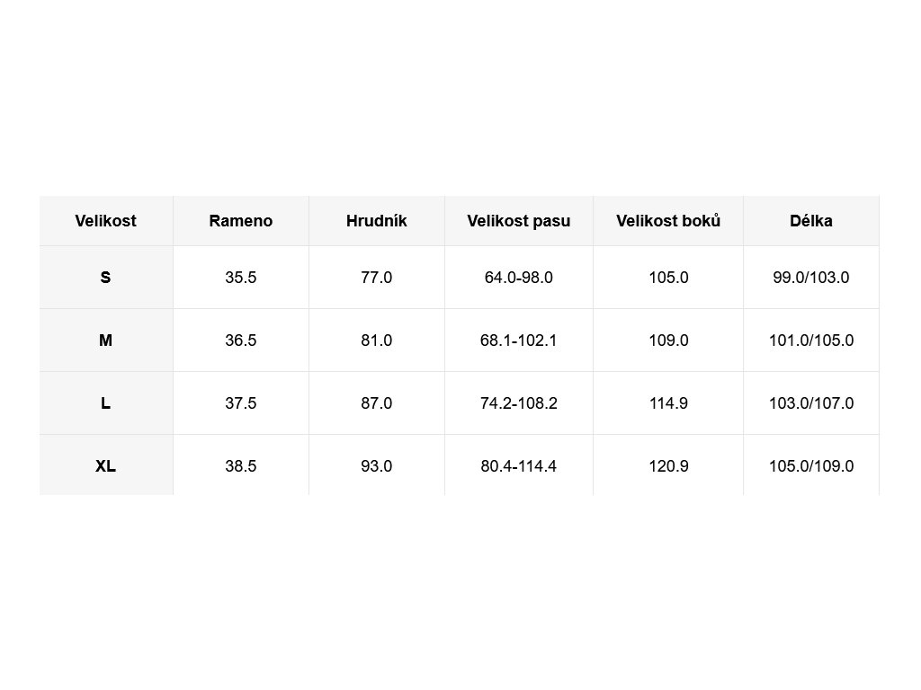Select chest value 93.0 for XL

[x=377, y=466]
